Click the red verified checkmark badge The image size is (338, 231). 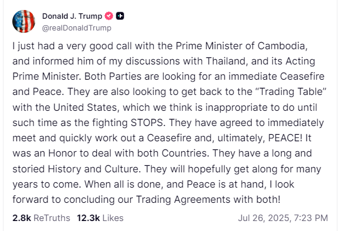pyautogui.click(x=109, y=16)
